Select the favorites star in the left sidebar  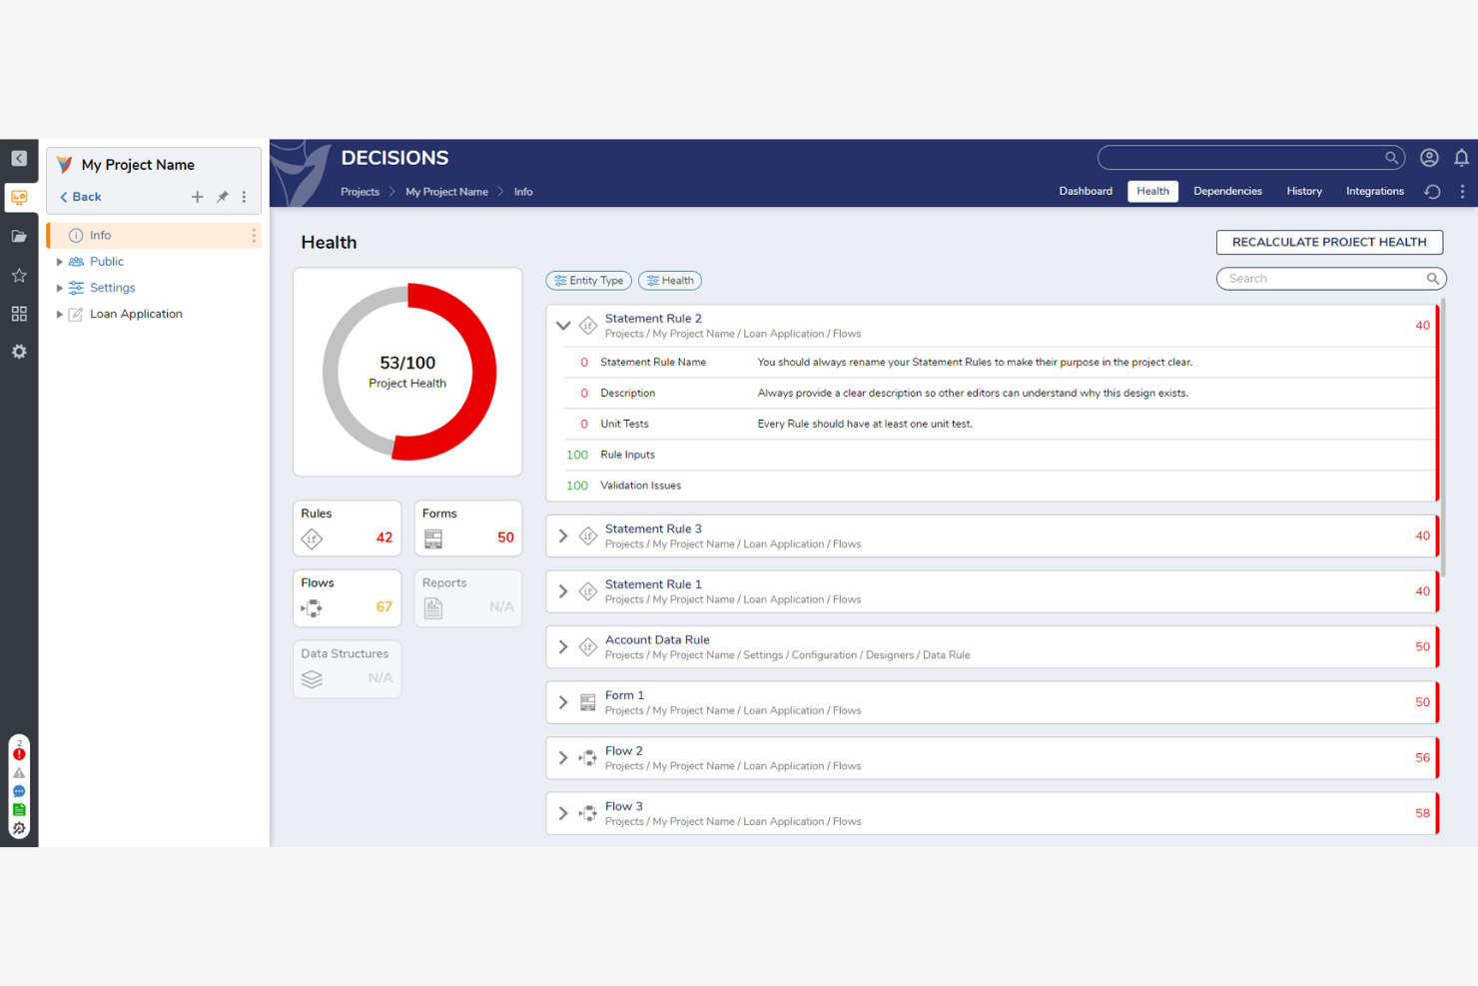[x=19, y=275]
